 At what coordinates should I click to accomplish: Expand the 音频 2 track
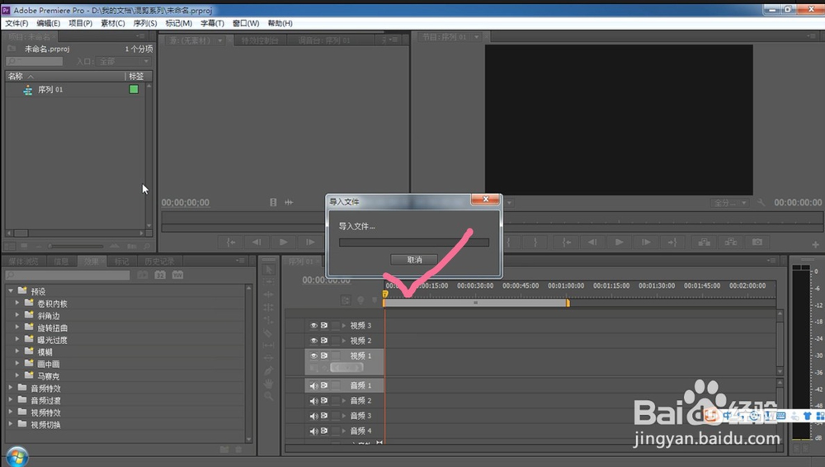[x=343, y=401]
